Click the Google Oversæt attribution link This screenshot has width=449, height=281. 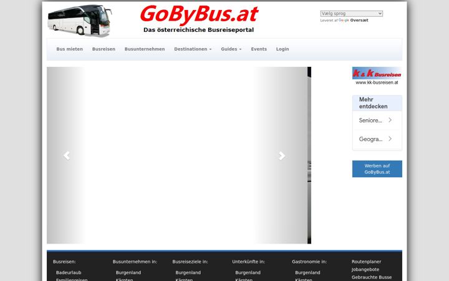354,21
